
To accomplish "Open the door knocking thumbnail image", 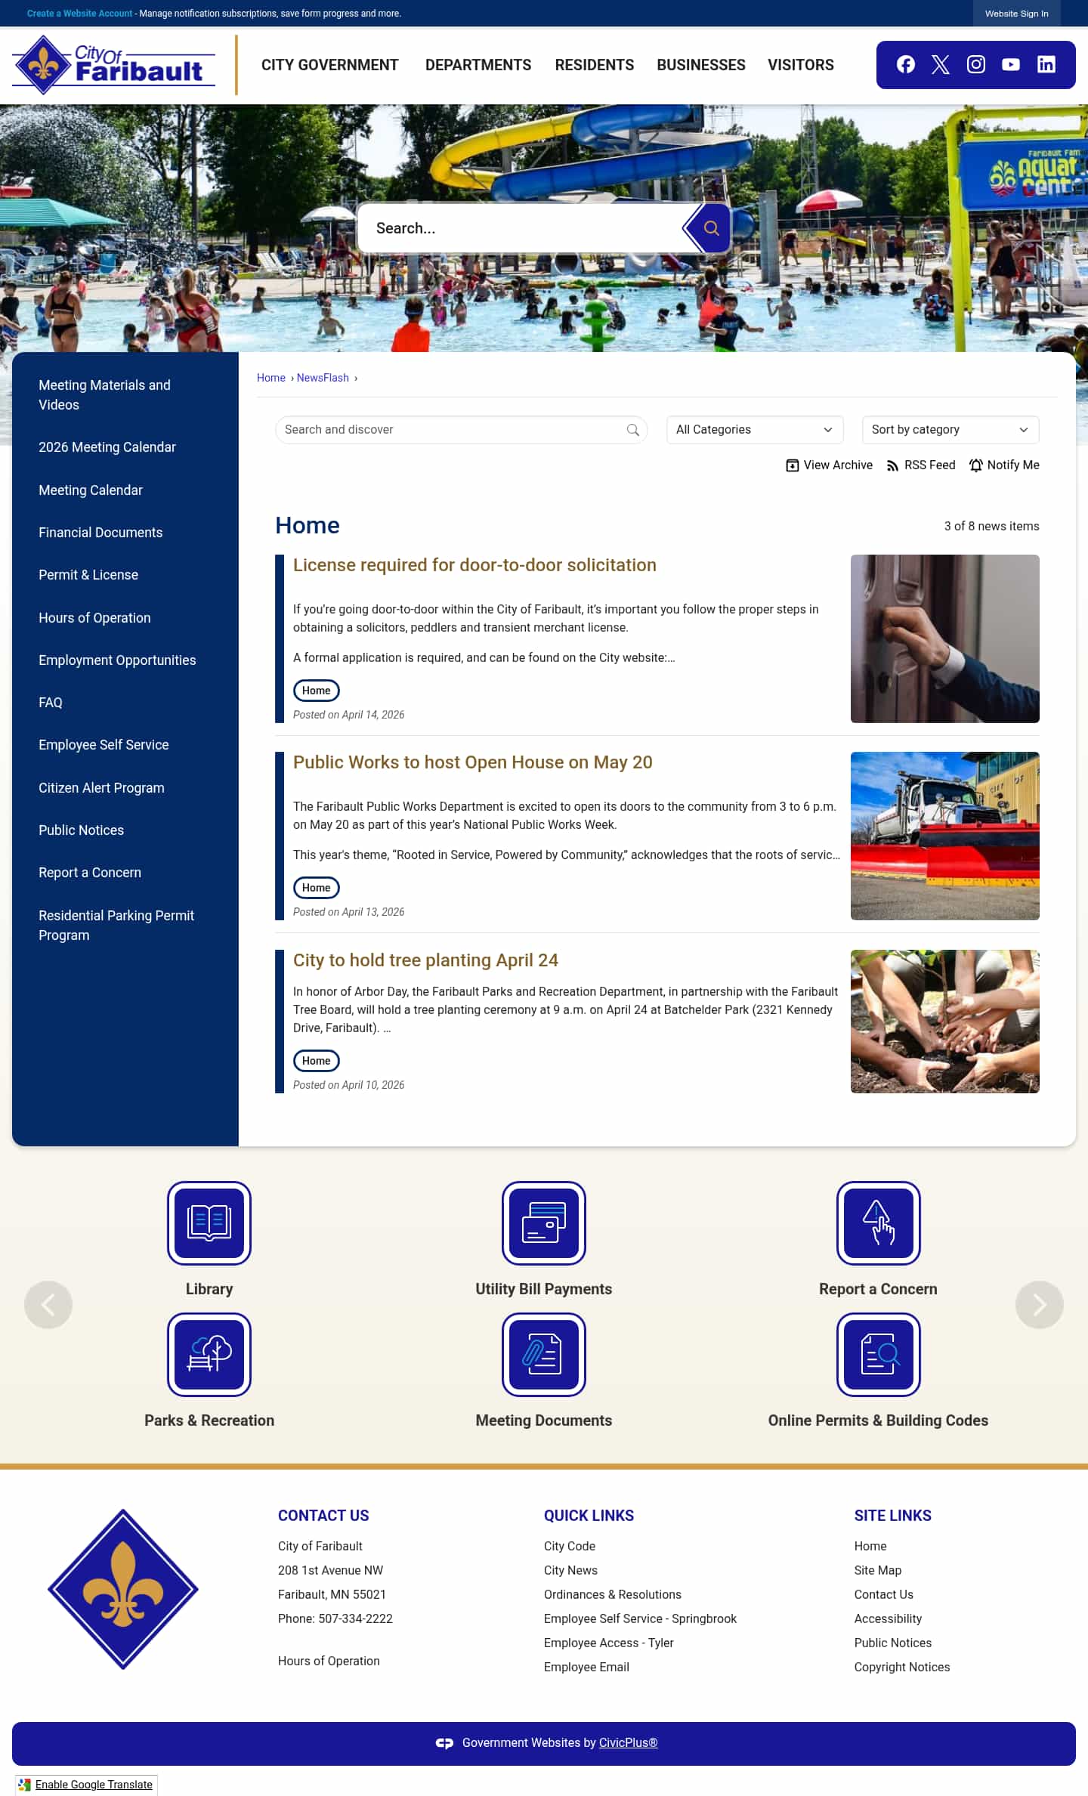I will [944, 639].
